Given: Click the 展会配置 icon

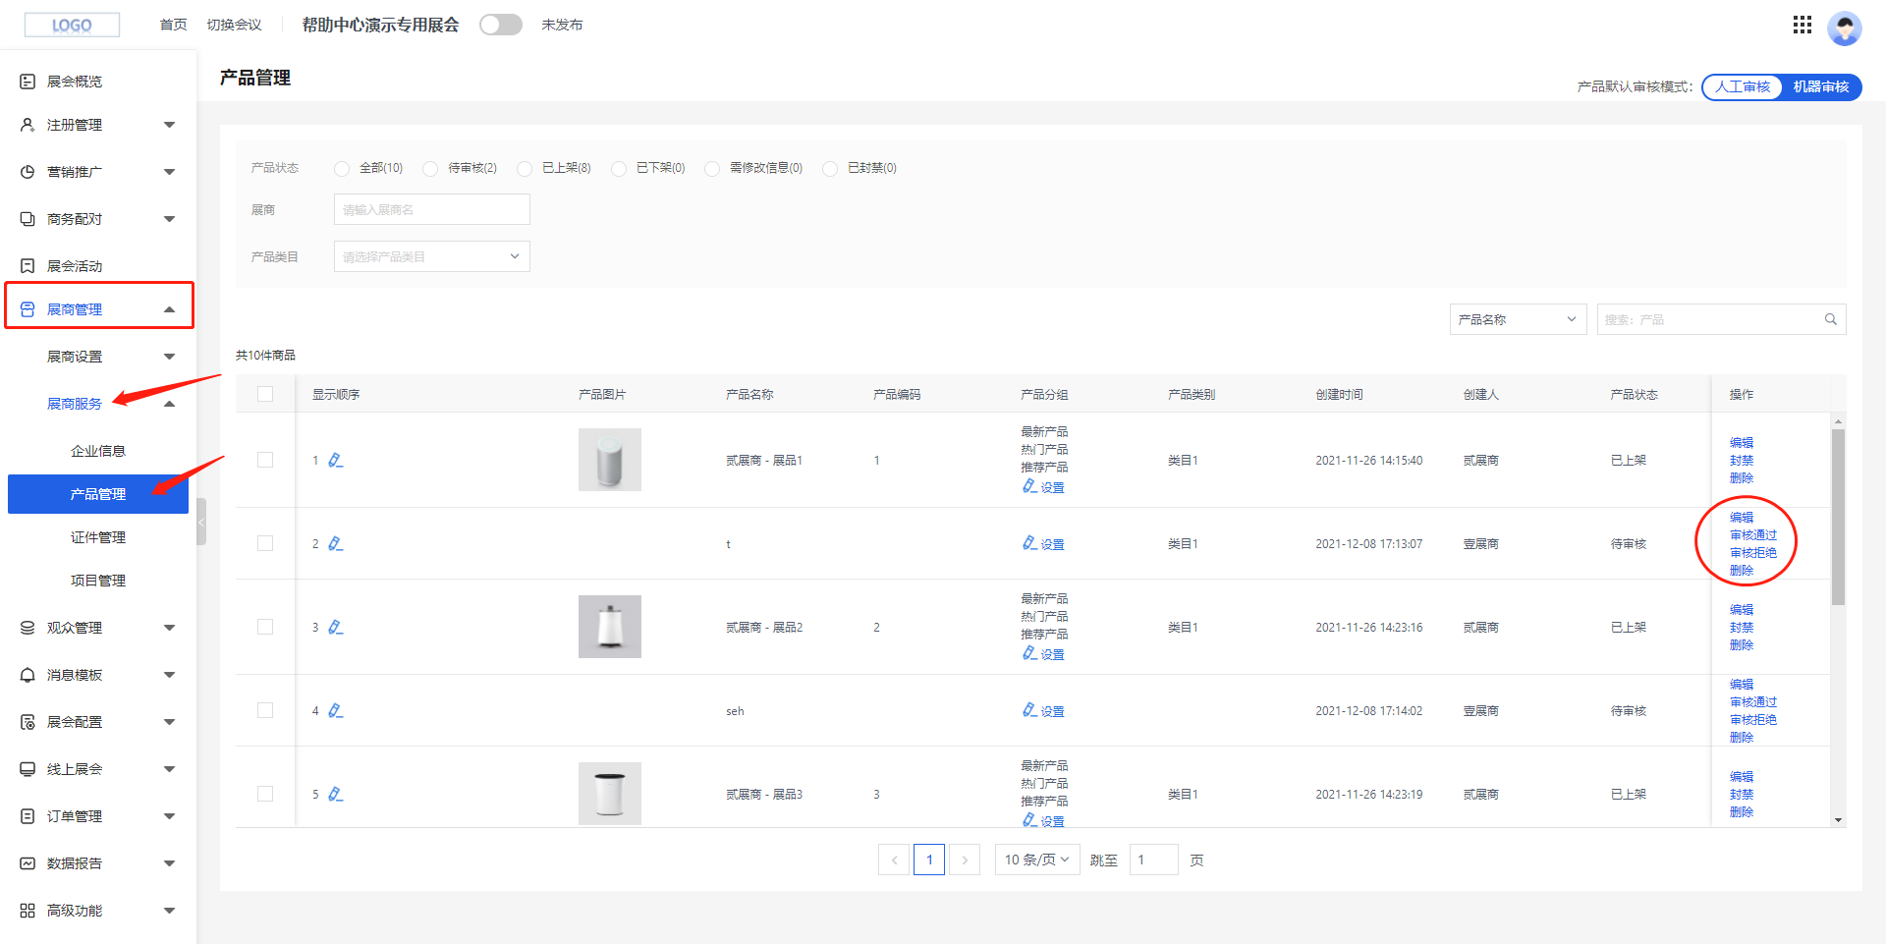Looking at the screenshot, I should pyautogui.click(x=28, y=722).
